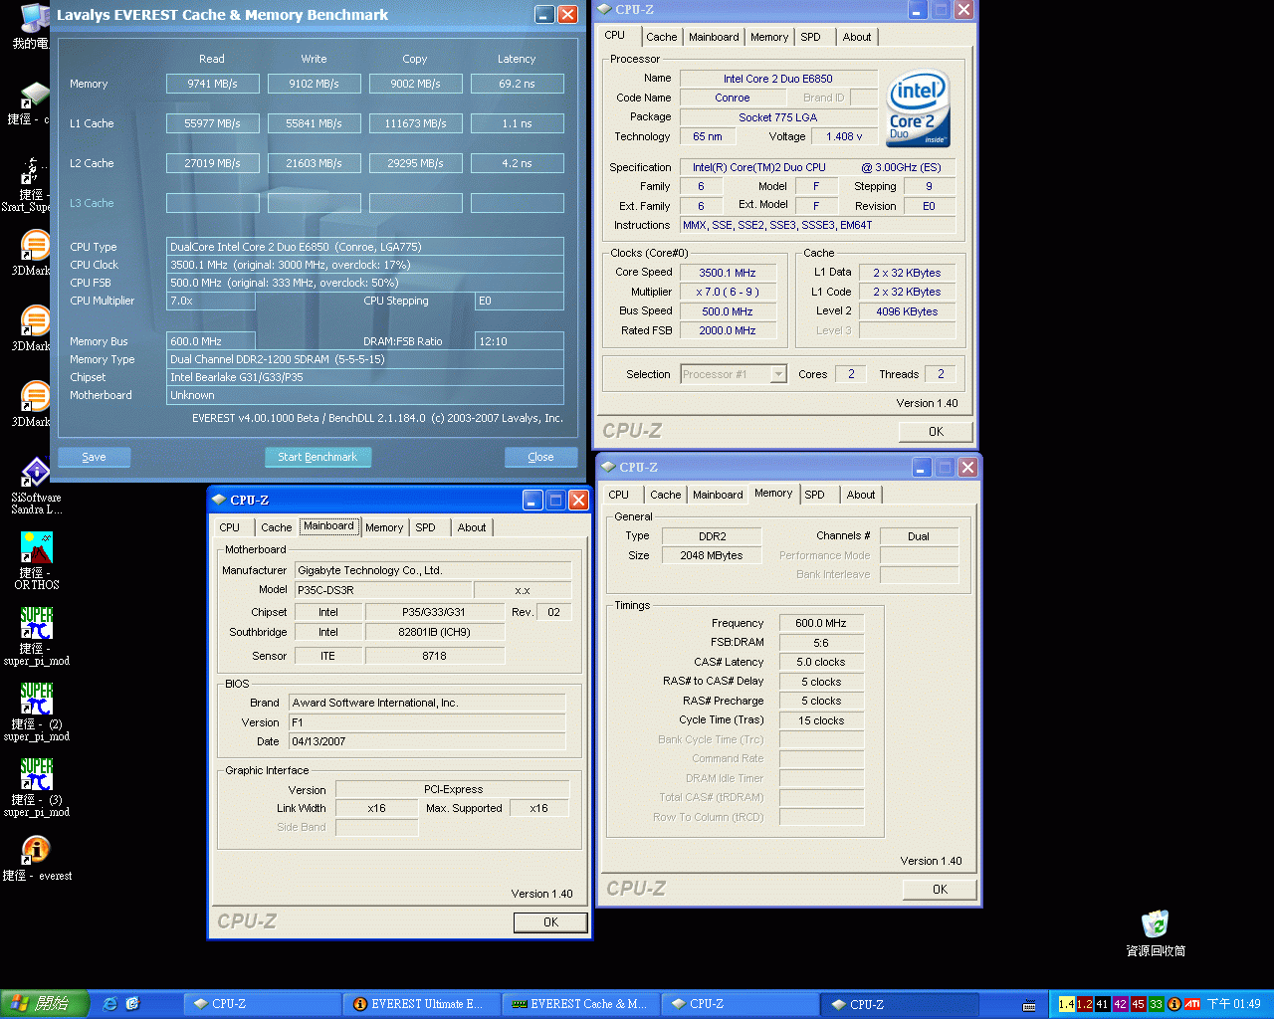Click the Close button in EVEREST benchmark

pos(540,457)
